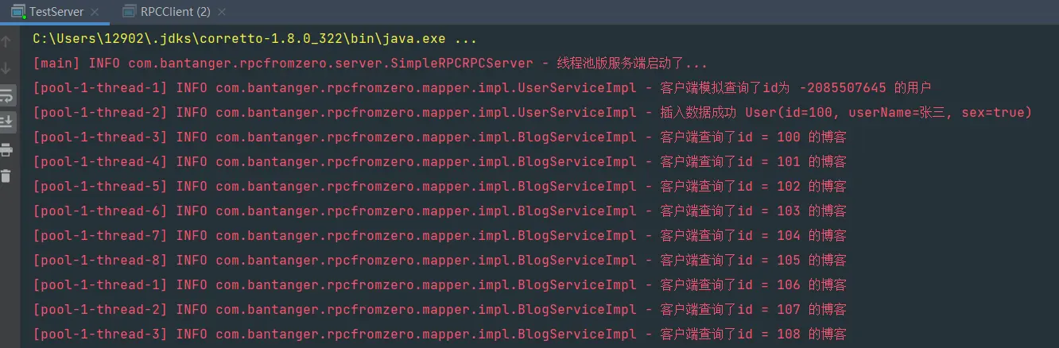Screen dimensions: 1059x348
Task: Click the User(id=100) insert log line
Action: (x=533, y=113)
